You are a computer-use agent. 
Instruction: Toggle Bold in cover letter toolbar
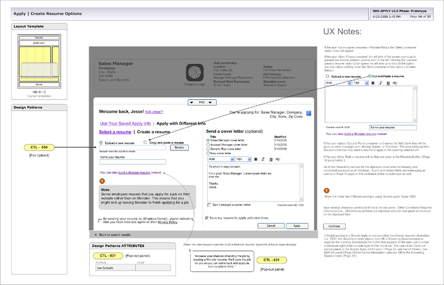256,160
